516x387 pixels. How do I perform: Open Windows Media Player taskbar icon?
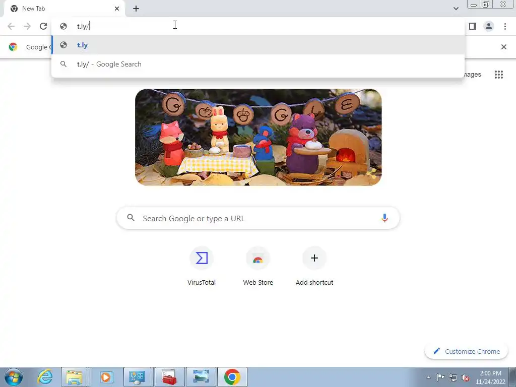click(x=105, y=377)
